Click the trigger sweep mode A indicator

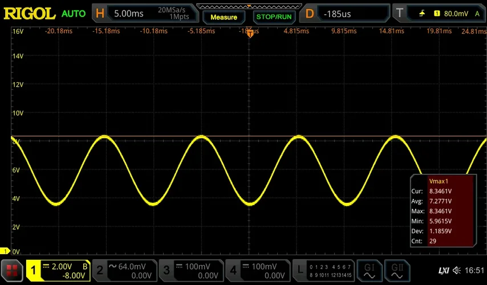pos(477,14)
